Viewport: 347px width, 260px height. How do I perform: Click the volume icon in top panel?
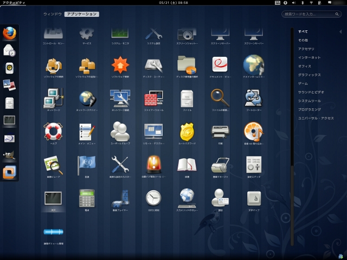tap(294, 3)
